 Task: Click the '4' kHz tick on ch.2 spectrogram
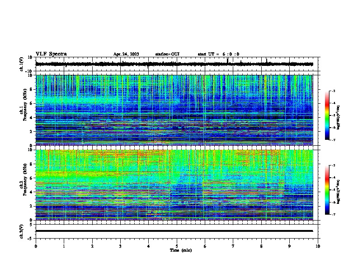coord(32,192)
